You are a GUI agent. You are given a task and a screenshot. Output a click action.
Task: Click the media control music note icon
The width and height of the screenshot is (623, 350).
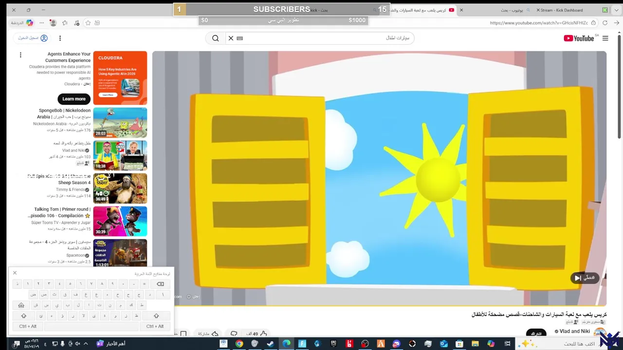click(x=77, y=23)
